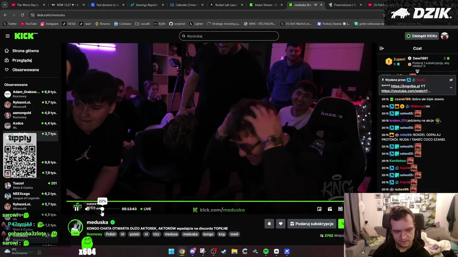The height and width of the screenshot is (257, 458).
Task: Switch to RDW 13.27 browser tab
Action: point(68,5)
